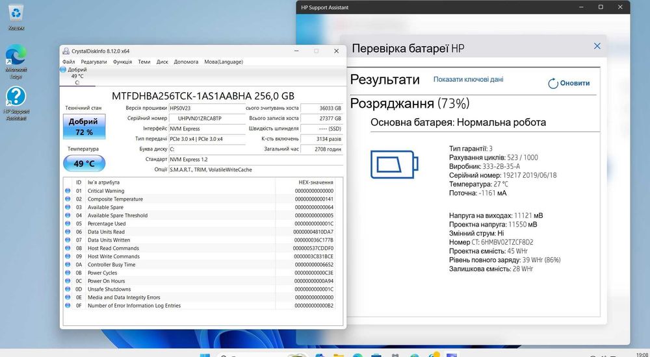650x357 pixels.
Task: Click the NVM Express interface field
Action: pos(207,129)
